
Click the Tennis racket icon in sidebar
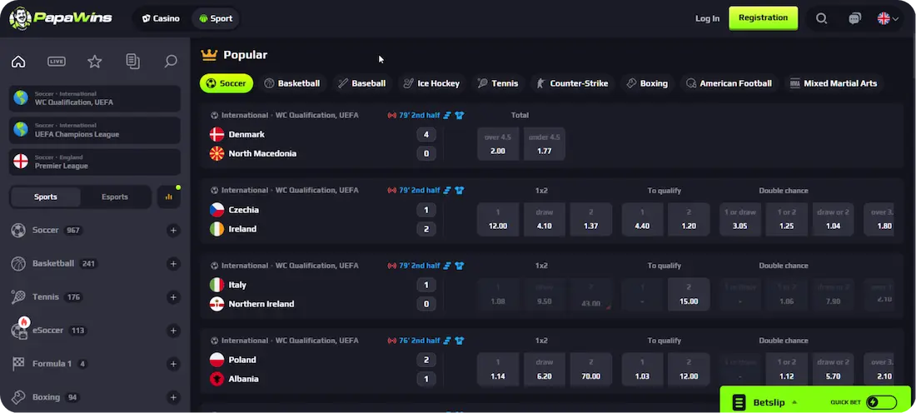click(x=18, y=296)
